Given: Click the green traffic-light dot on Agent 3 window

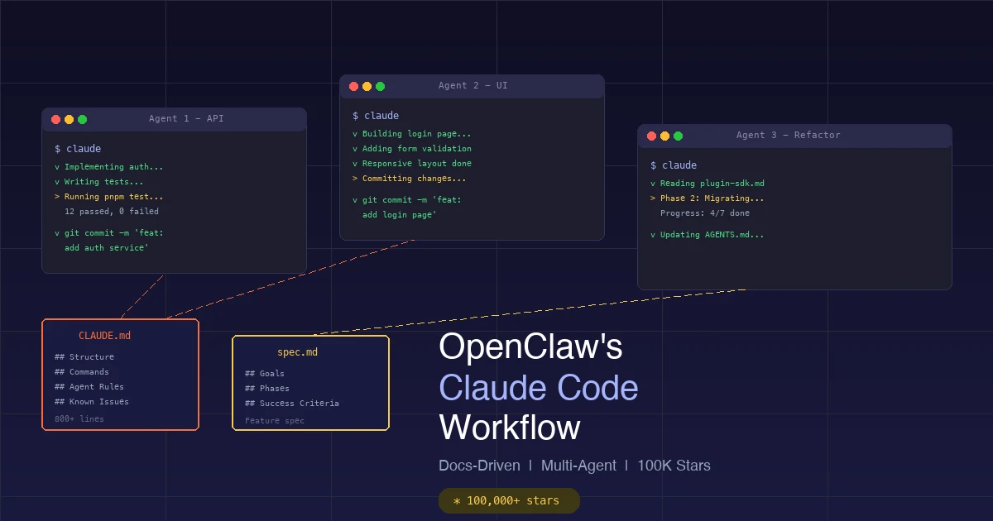Looking at the screenshot, I should click(679, 136).
